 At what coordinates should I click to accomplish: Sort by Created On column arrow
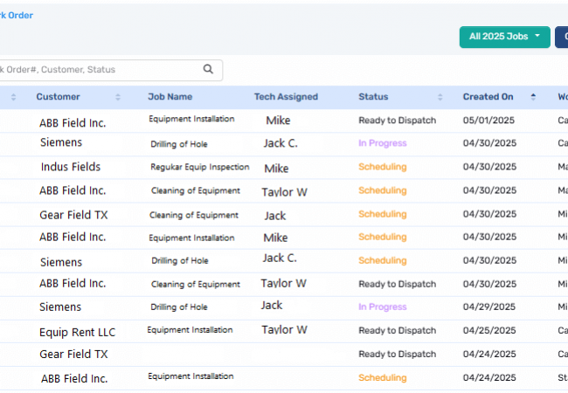(533, 97)
